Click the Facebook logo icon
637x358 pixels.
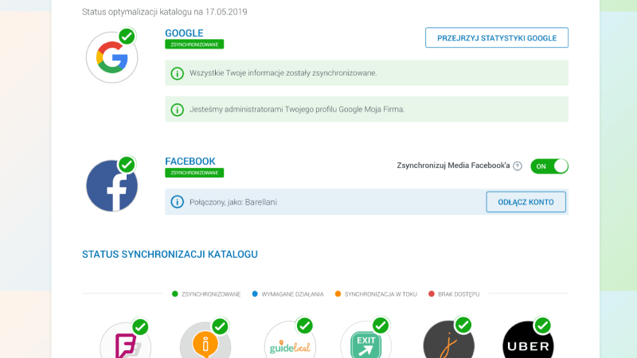pyautogui.click(x=111, y=185)
